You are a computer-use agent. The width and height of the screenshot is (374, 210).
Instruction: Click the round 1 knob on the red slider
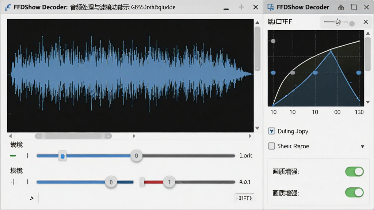169,182
